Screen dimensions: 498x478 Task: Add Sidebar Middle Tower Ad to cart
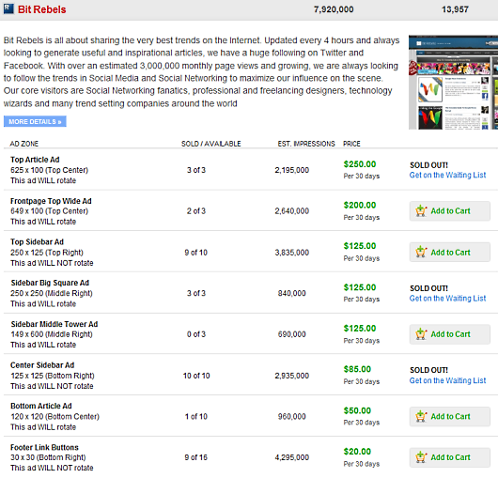pyautogui.click(x=450, y=334)
